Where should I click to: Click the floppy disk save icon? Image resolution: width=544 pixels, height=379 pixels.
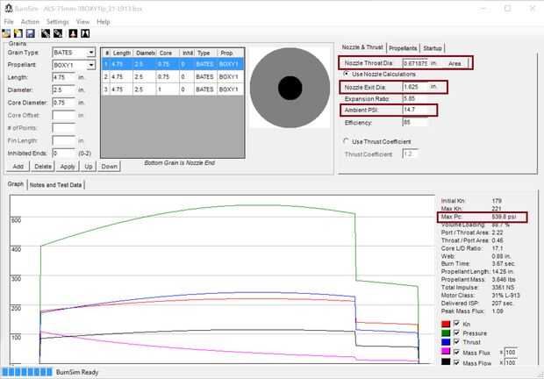(x=30, y=33)
